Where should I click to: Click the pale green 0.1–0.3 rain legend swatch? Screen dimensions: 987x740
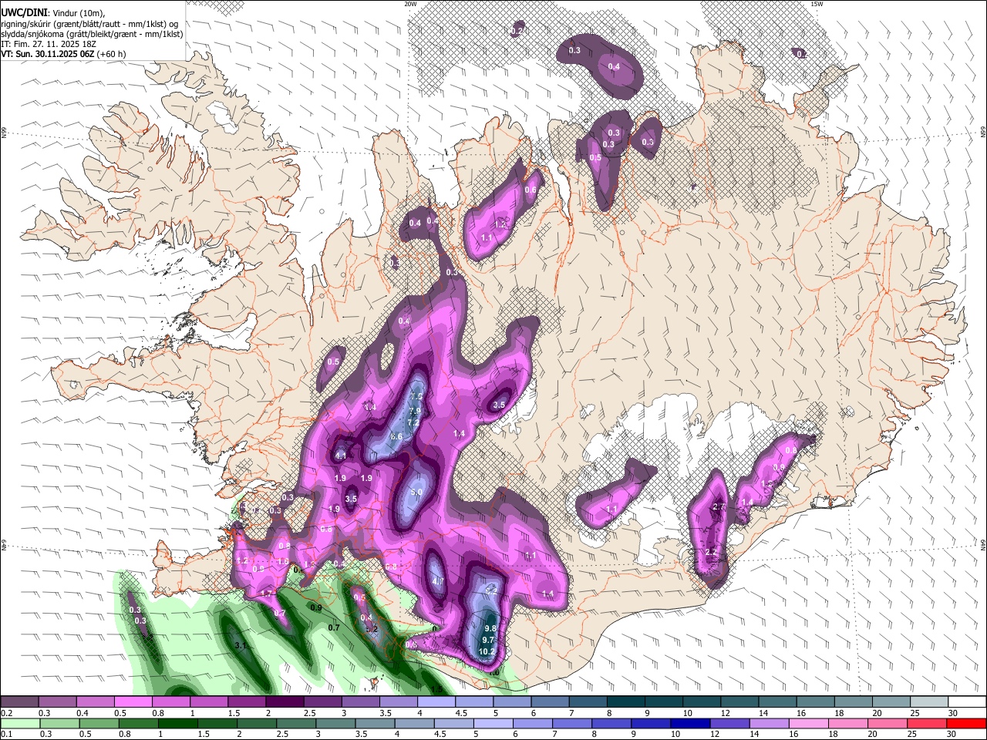(x=21, y=724)
